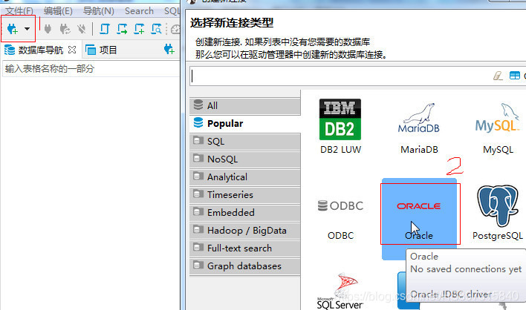Image resolution: width=526 pixels, height=310 pixels.
Task: Open the dropdown arrow beside the New Connection icon
Action: pos(27,29)
